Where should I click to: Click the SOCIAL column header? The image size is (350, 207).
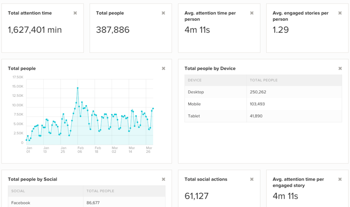[18, 191]
